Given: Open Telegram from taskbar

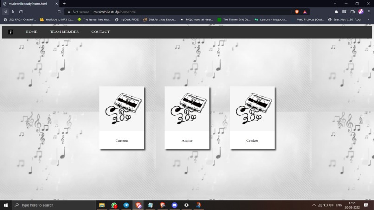Looking at the screenshot, I should click(126, 205).
